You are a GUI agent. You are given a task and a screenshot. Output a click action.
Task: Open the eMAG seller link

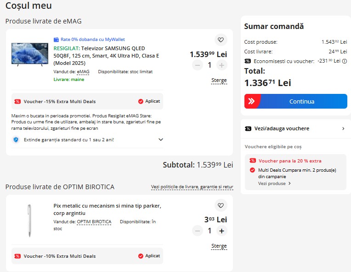[x=83, y=72]
